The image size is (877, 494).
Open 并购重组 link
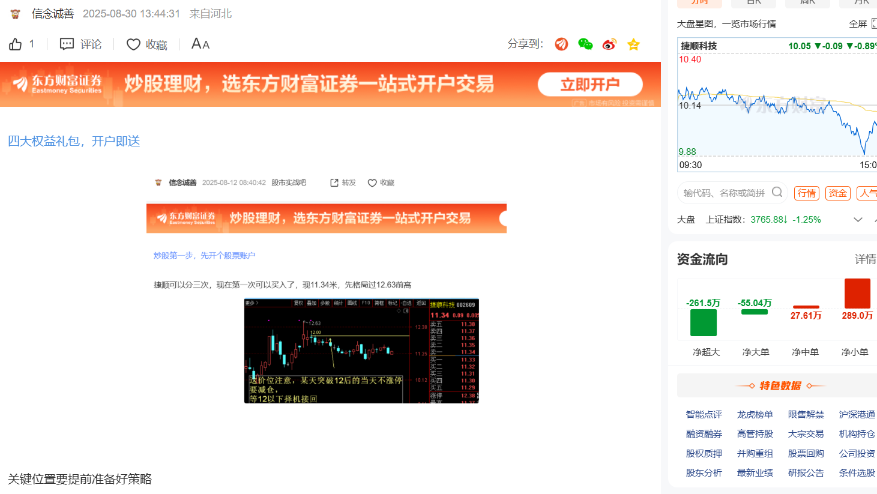pos(755,454)
